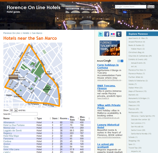Sort table by Max. Rate arrows
The height and width of the screenshot is (153, 158).
89,118
